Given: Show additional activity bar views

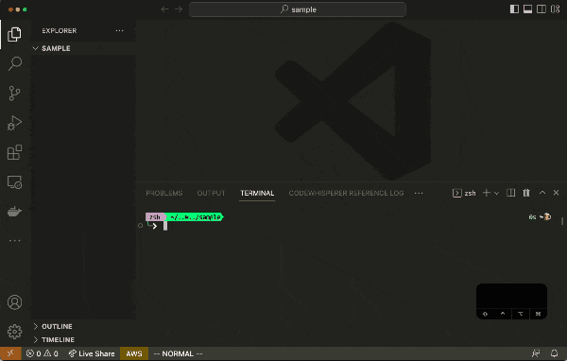Looking at the screenshot, I should [14, 241].
